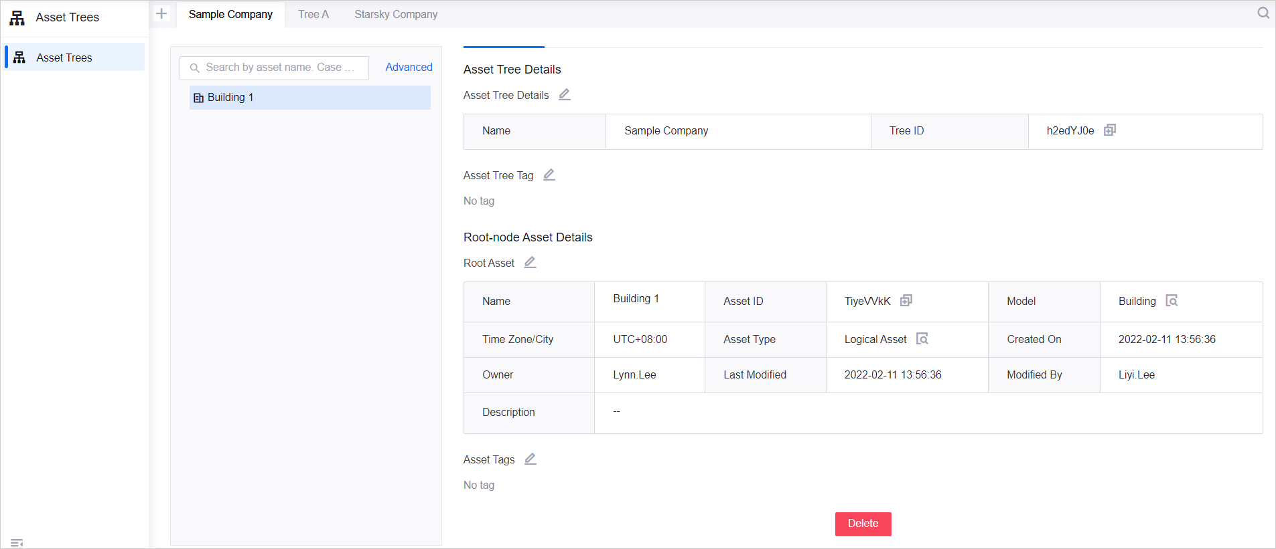Select Building 1 node in tree
Viewport: 1276px width, 549px height.
point(230,98)
